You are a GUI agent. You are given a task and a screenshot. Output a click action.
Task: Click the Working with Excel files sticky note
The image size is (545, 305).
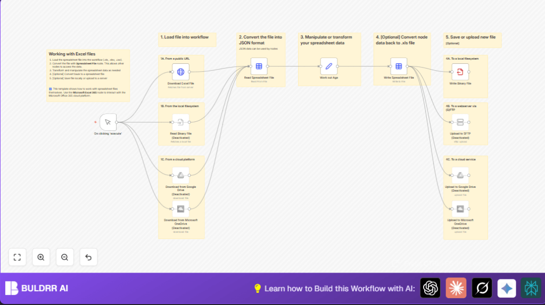pos(88,76)
